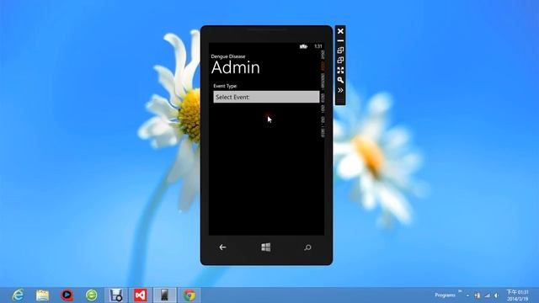Rotate emulator right using toolbar icon
Screen dimensions: 539x303
click(340, 60)
